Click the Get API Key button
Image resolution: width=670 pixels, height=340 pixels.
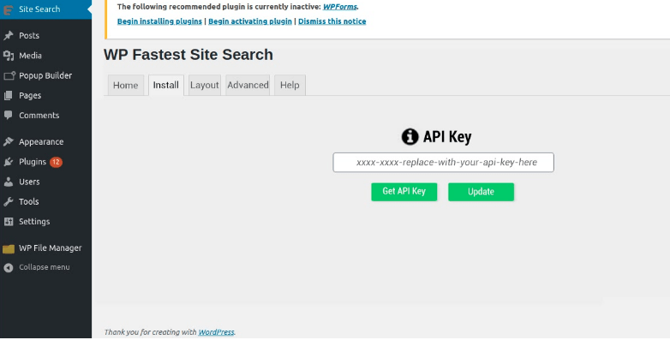point(404,191)
